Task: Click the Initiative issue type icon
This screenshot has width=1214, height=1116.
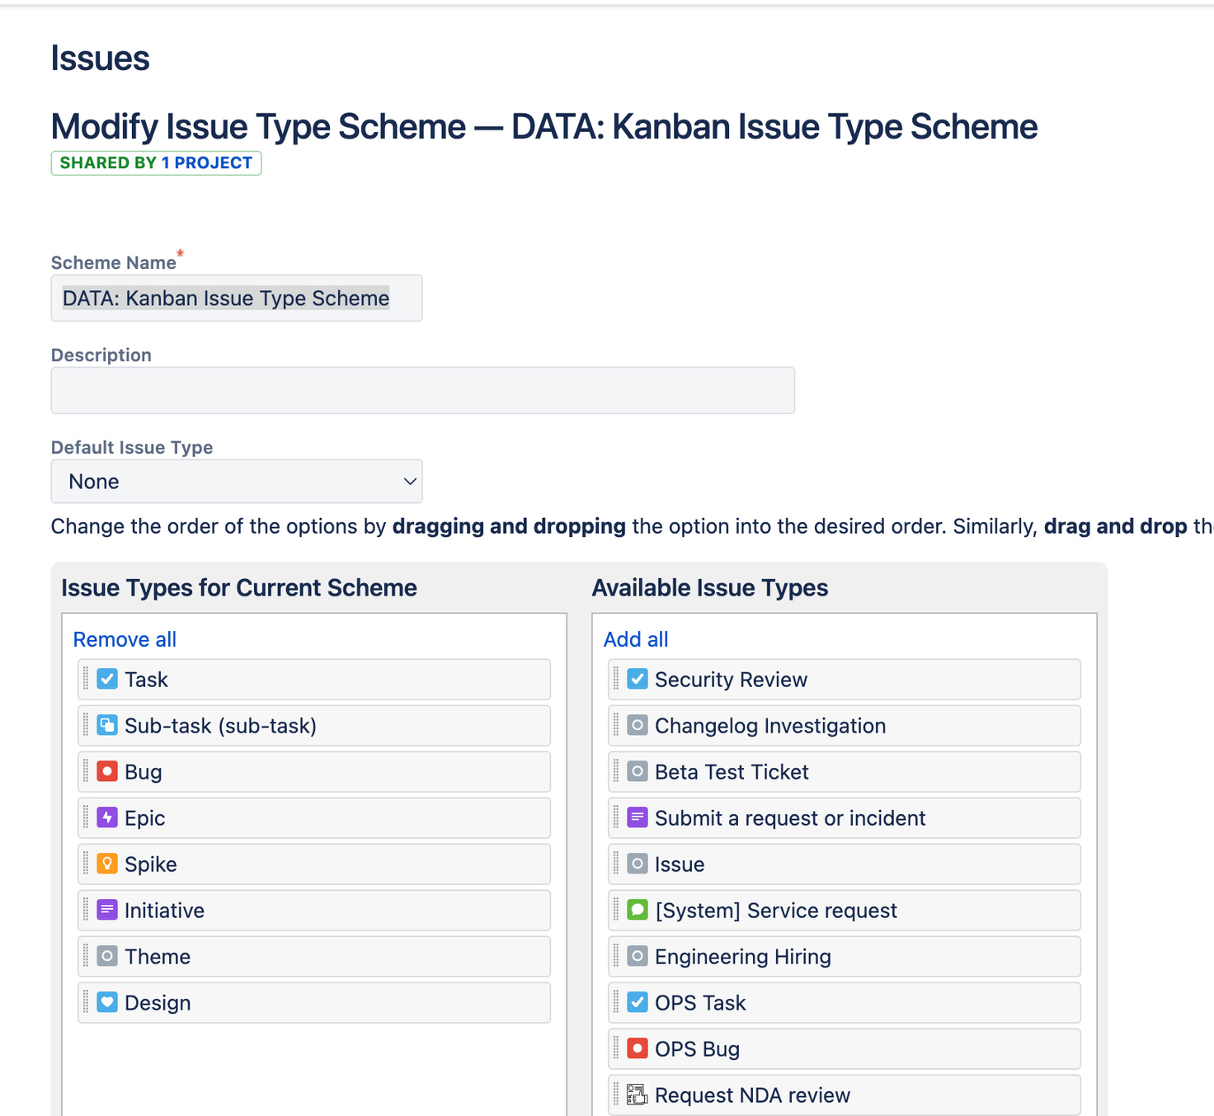Action: pos(106,910)
